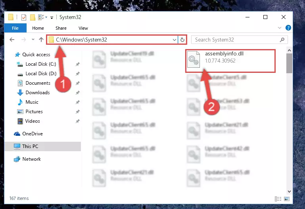
Task: Select Network in navigation pane
Action: coord(31,159)
